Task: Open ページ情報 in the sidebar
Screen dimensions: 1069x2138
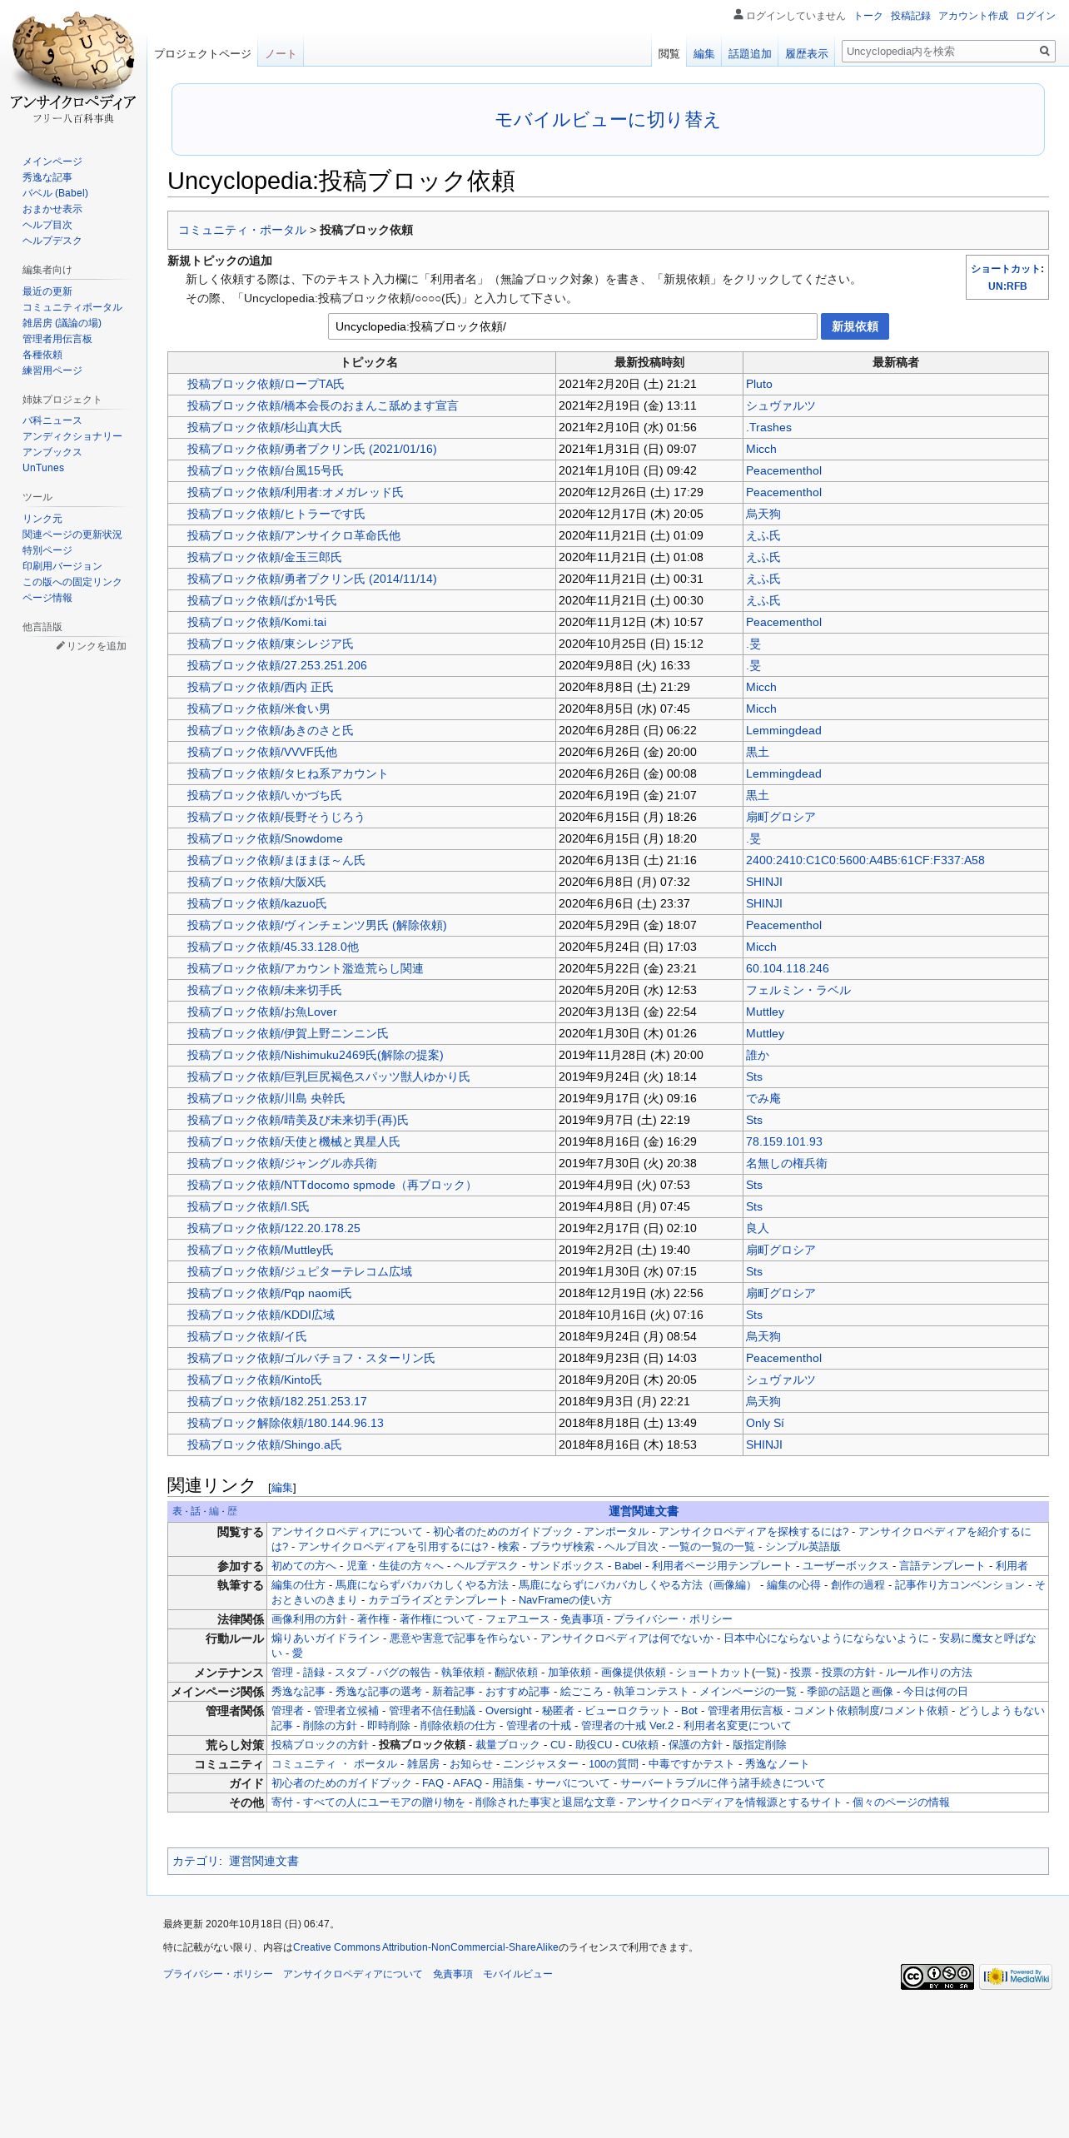Action: (47, 598)
